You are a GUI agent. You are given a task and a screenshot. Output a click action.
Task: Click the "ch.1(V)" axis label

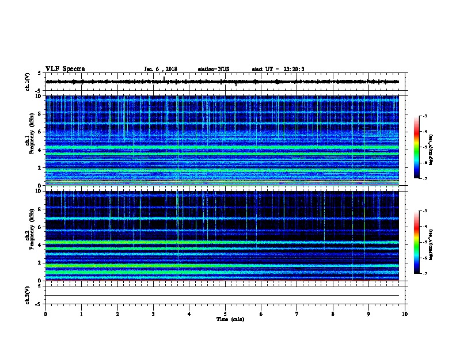click(x=28, y=82)
